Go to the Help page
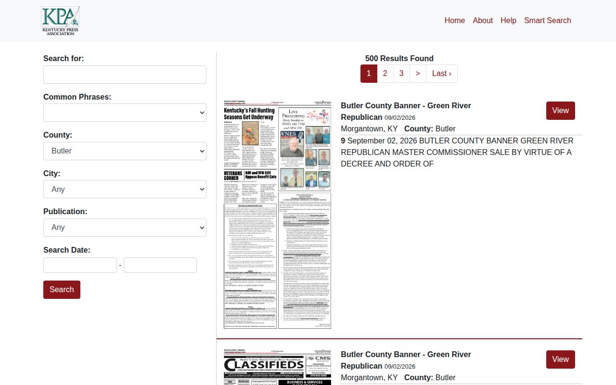The width and height of the screenshot is (616, 385). (x=508, y=20)
